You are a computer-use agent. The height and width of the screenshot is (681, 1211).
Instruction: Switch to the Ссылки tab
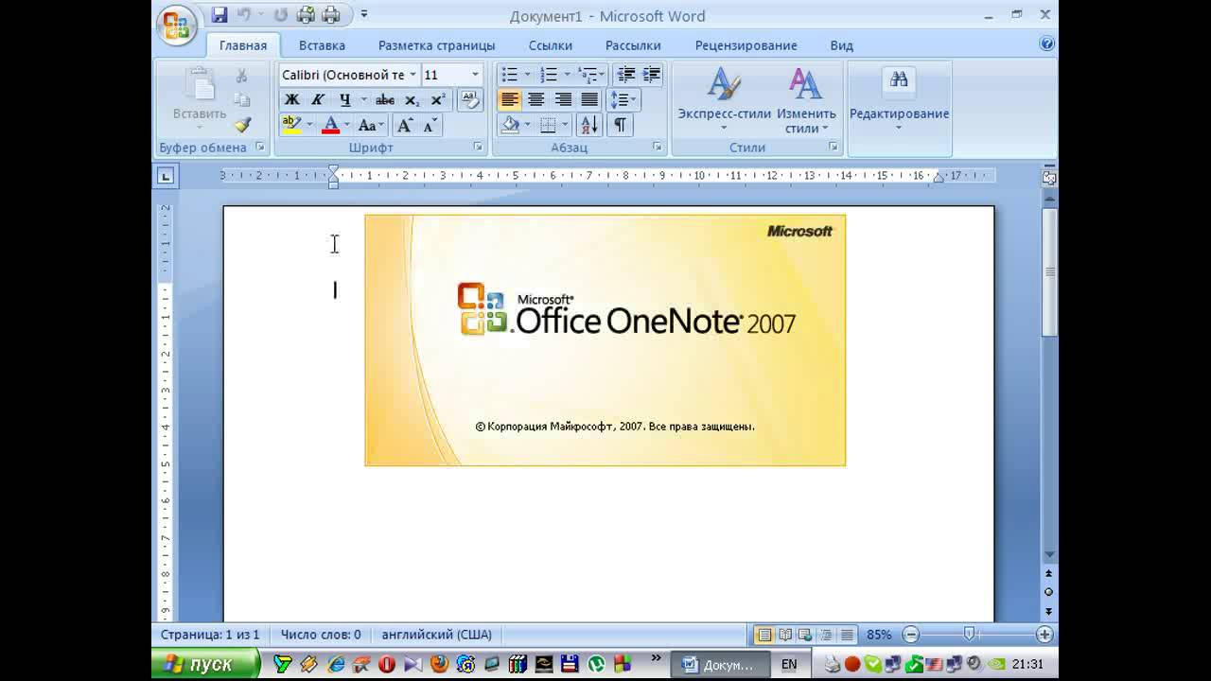point(551,45)
